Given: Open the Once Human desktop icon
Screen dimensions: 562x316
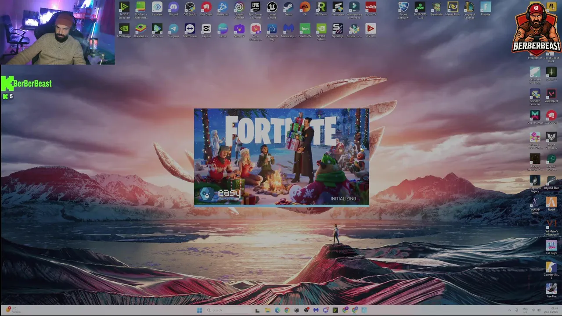Looking at the screenshot, I should [535, 117].
